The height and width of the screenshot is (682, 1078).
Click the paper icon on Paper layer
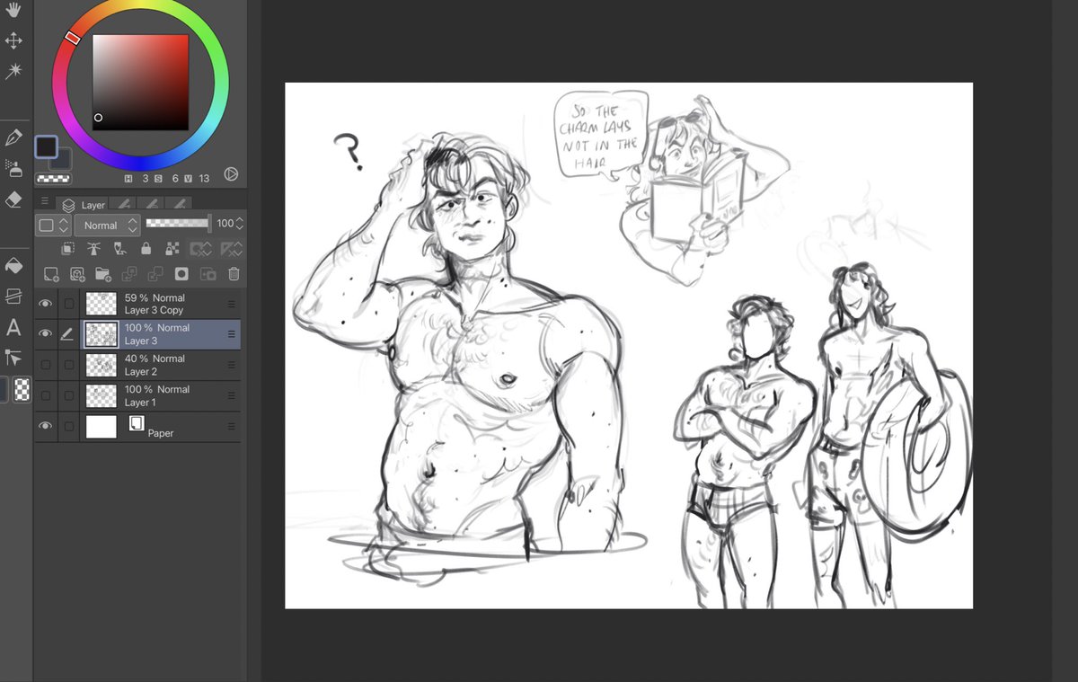[136, 422]
